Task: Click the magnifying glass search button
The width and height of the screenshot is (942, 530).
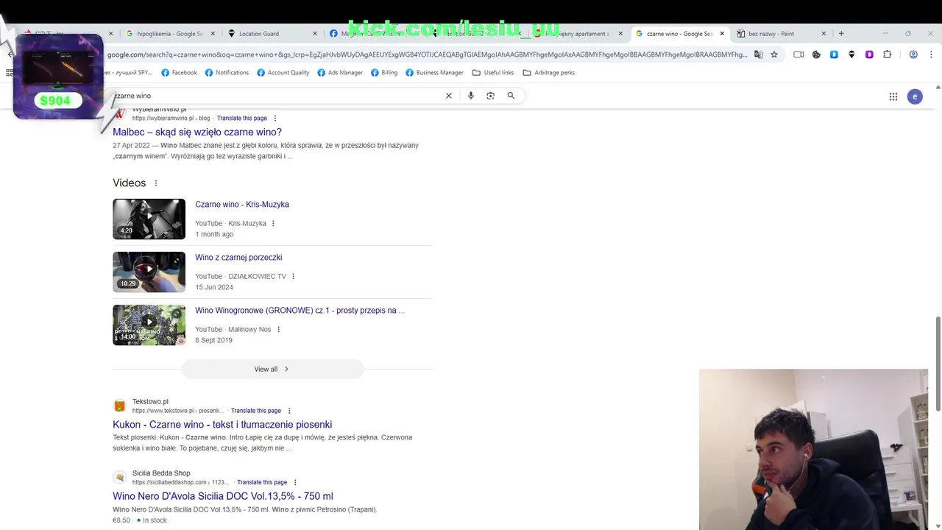Action: 511,96
